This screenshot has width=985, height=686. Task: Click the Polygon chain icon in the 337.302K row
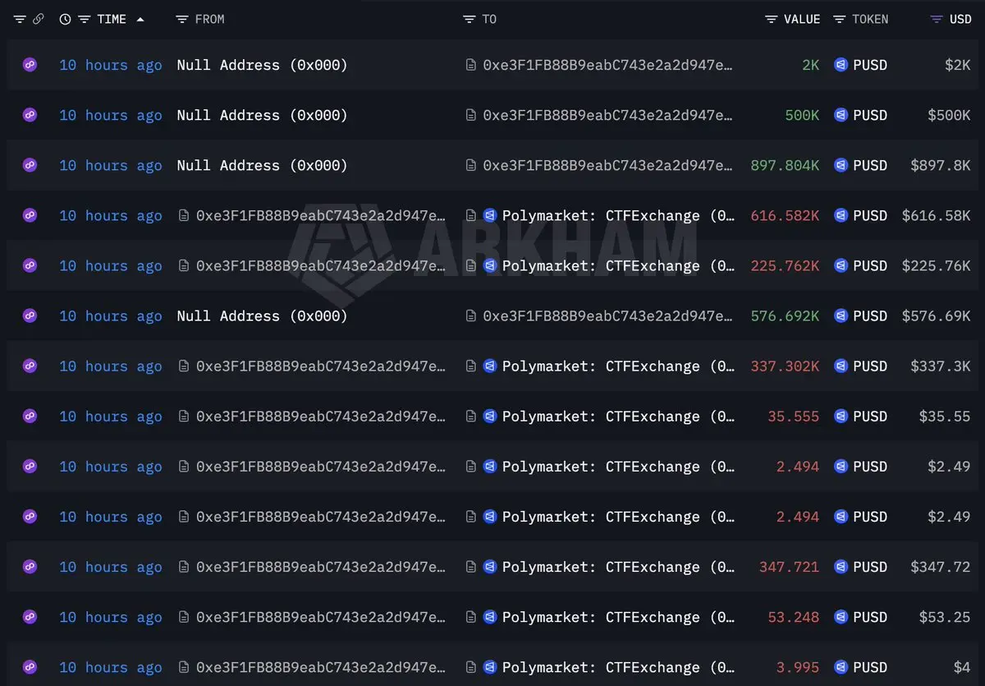(30, 366)
